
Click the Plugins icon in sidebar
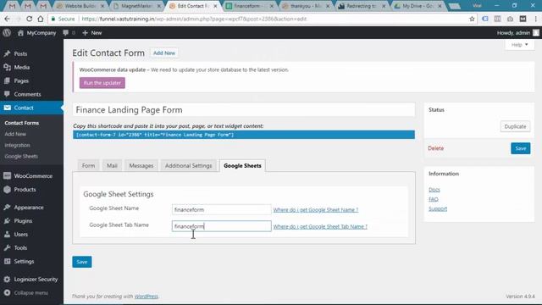(x=7, y=220)
